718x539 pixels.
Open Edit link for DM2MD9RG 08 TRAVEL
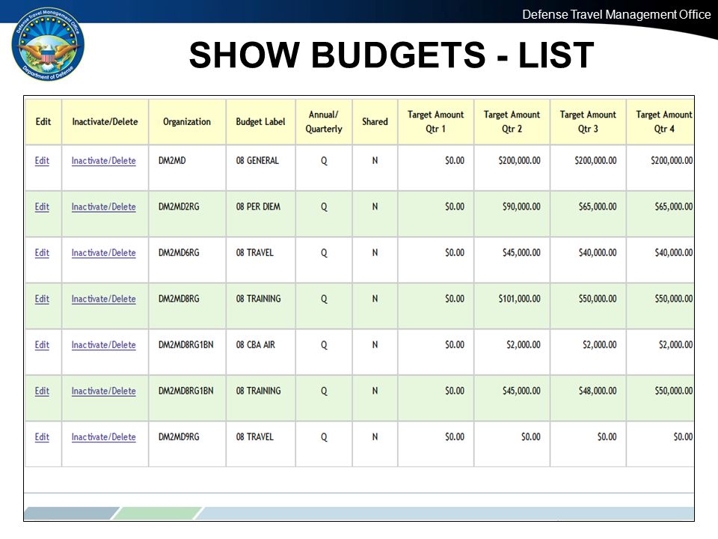[42, 437]
